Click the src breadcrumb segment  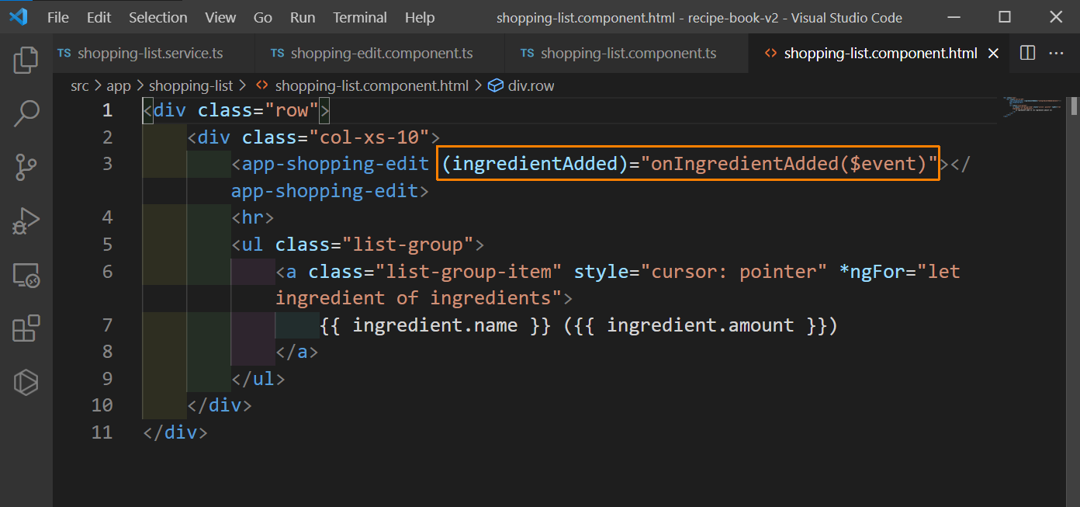point(80,85)
